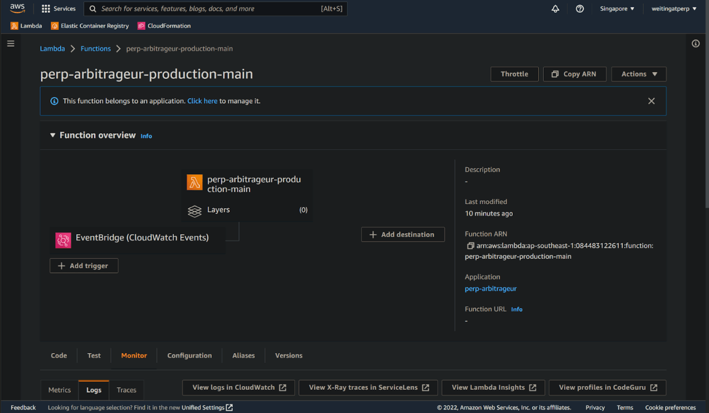Open the perp-arbitrageur application link

pyautogui.click(x=491, y=288)
